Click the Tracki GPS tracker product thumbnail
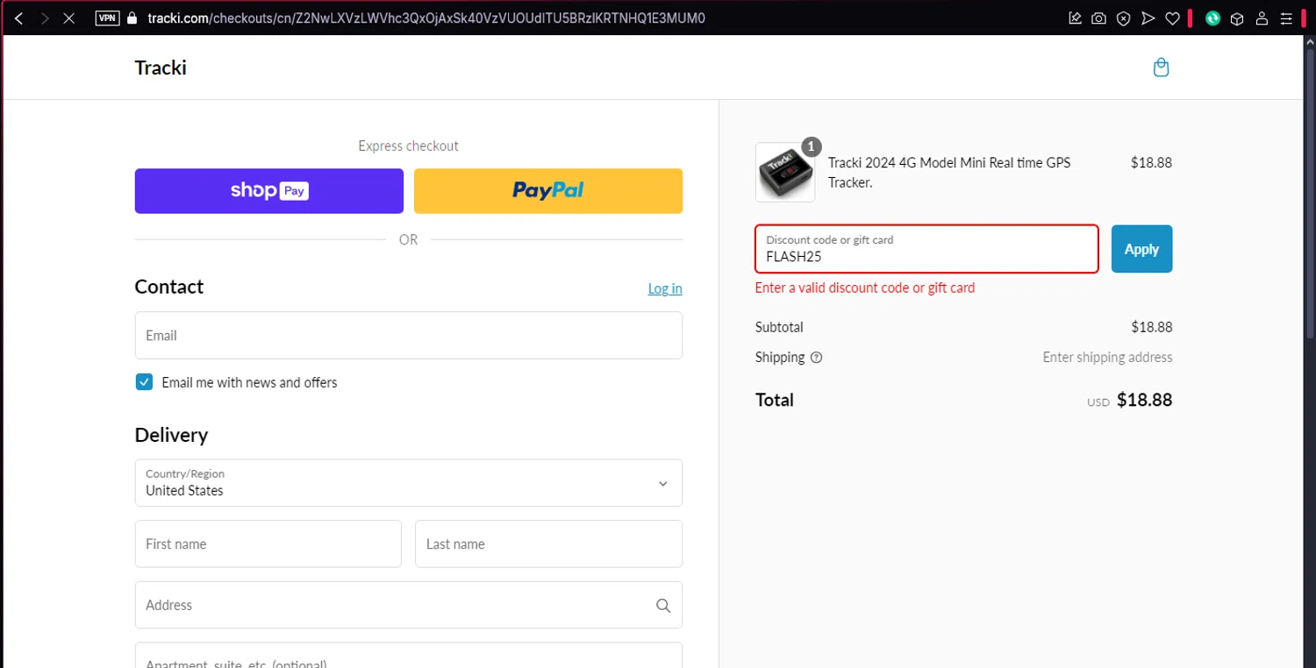 785,173
